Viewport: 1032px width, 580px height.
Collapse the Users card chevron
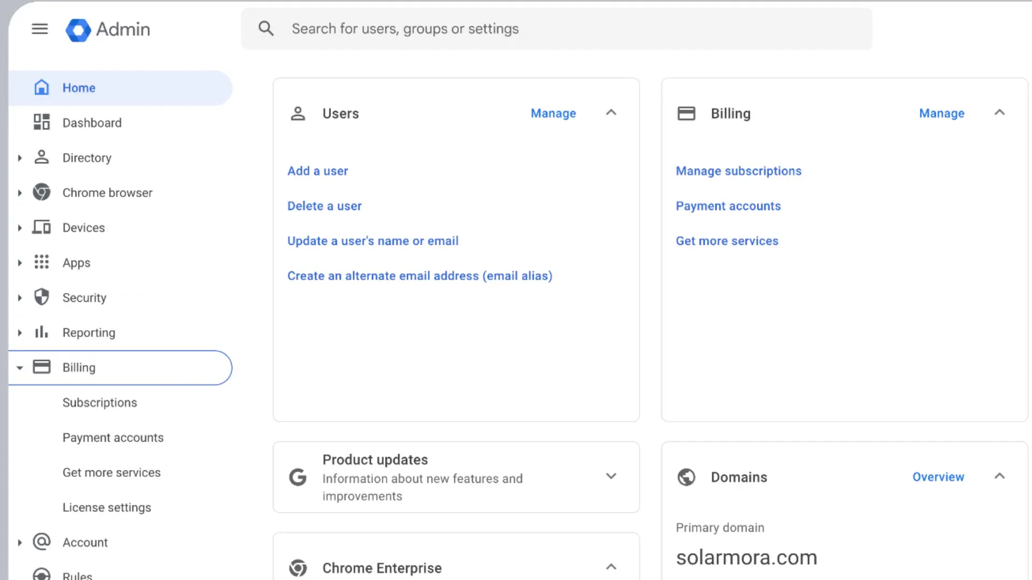[611, 113]
